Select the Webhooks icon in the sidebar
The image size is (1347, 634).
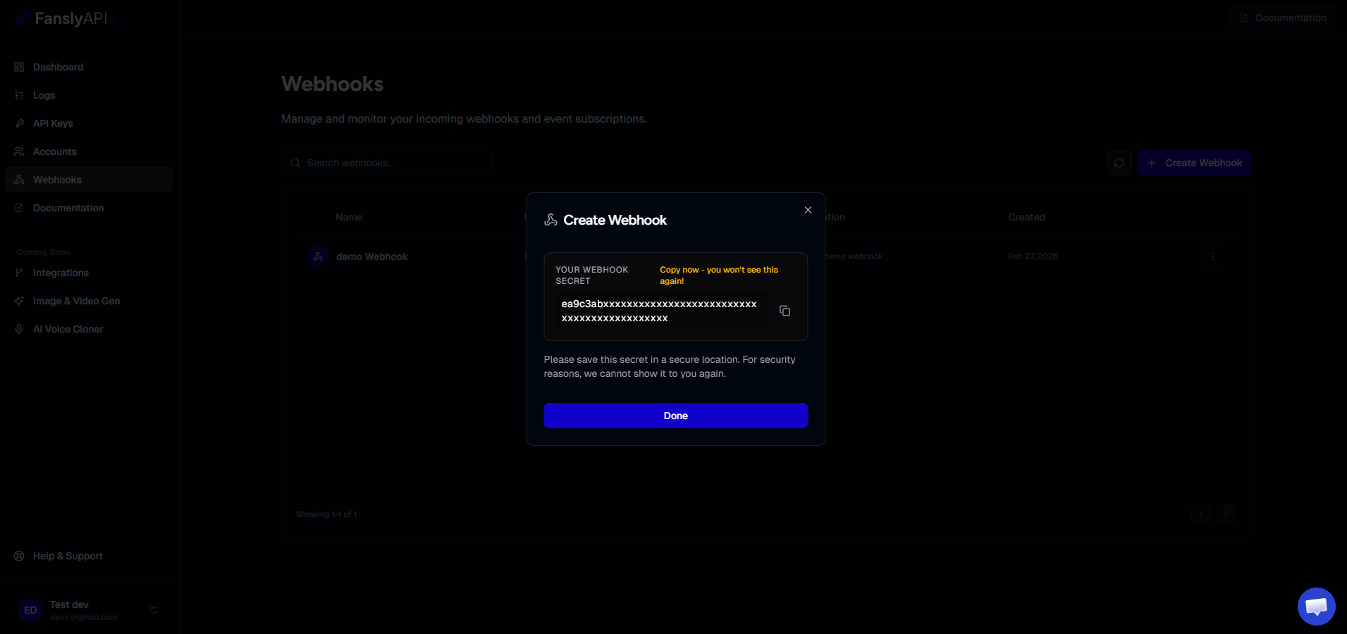(19, 179)
